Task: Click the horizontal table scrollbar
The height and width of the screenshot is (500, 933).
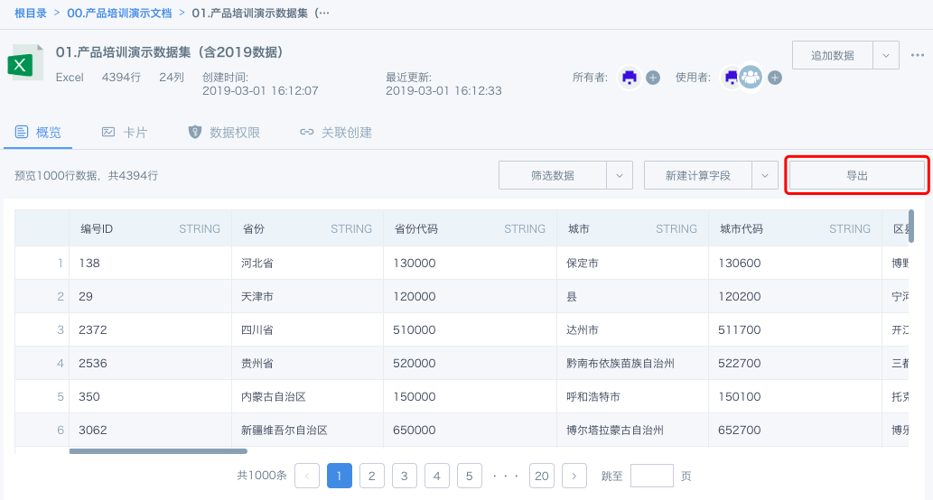Action: 158,450
